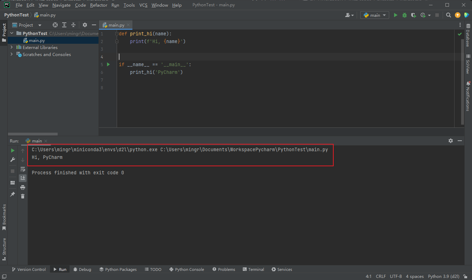Switch to the Terminal tab
This screenshot has width=472, height=280.
(253, 269)
